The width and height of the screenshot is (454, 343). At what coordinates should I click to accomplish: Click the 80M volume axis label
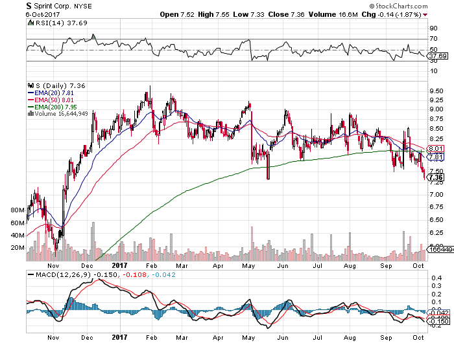[18, 210]
